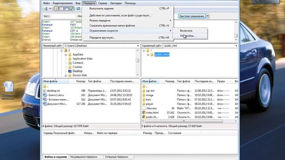
Task: Expand the Режим передачи submenu
Action: (128, 20)
